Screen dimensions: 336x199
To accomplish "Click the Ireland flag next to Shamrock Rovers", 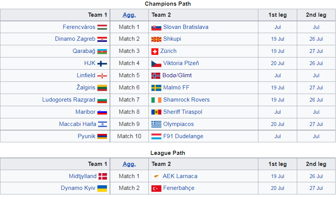I will tap(156, 100).
